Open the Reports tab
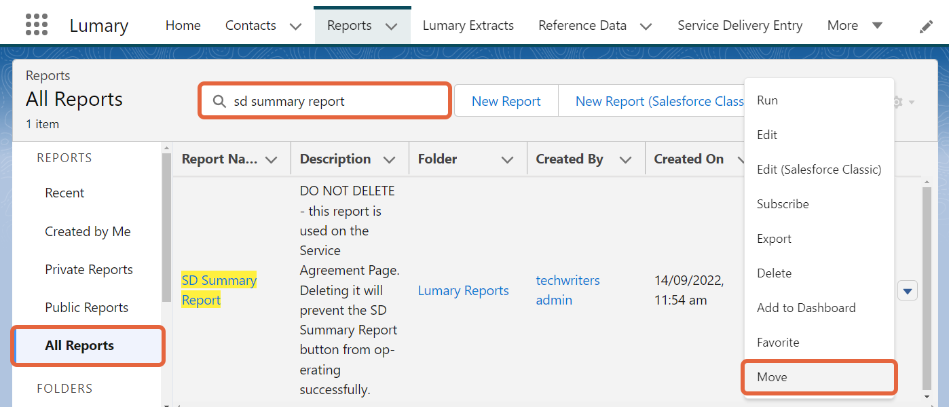 click(x=350, y=26)
